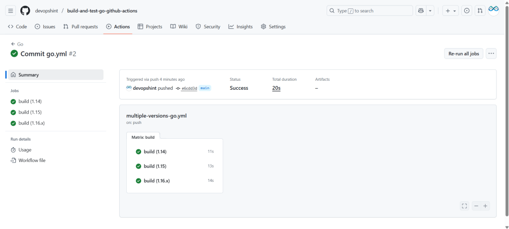Switch to the Settings tab
This screenshot has height=229, width=509.
click(x=273, y=27)
